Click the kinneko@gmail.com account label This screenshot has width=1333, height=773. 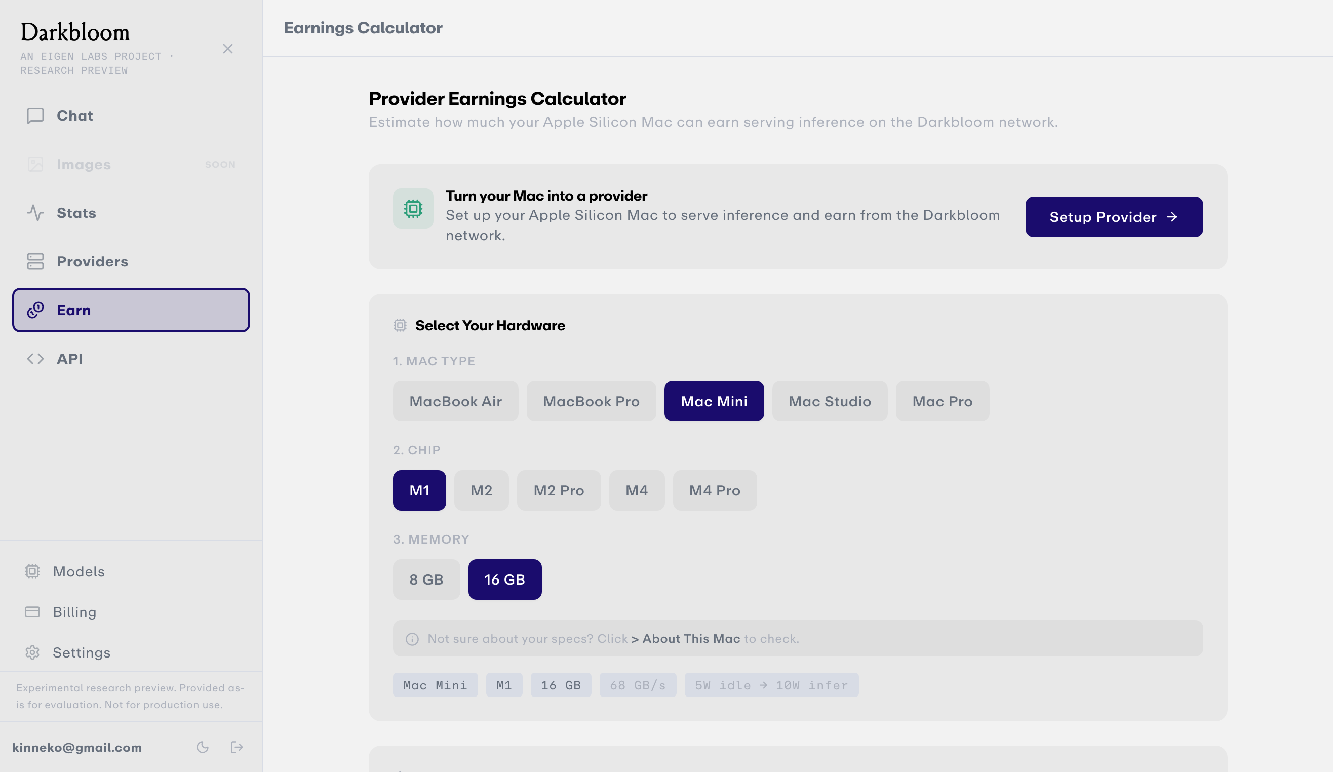pyautogui.click(x=77, y=748)
